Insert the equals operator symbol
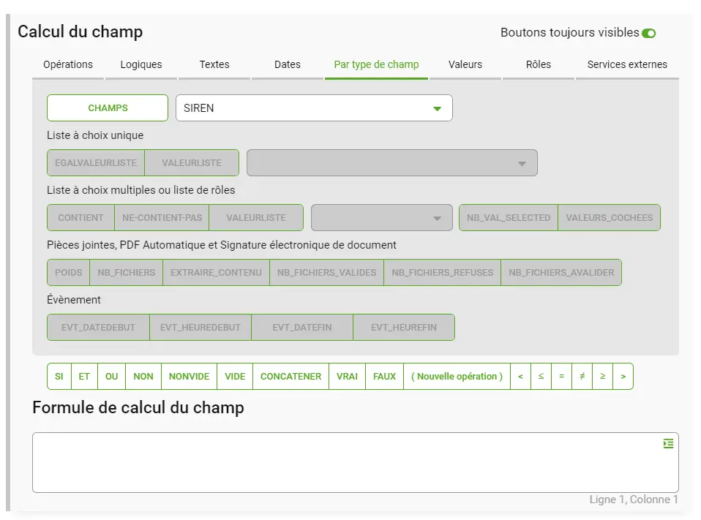This screenshot has height=520, width=701. 561,376
